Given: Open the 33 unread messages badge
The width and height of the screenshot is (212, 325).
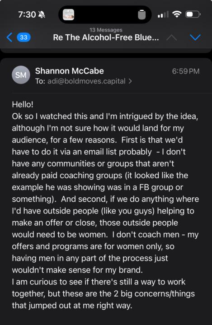Looking at the screenshot, I should point(24,37).
